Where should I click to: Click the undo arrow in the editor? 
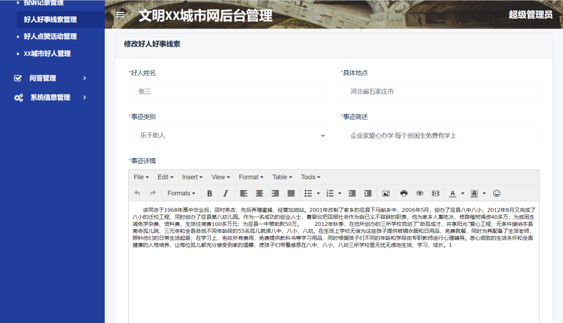tap(138, 193)
